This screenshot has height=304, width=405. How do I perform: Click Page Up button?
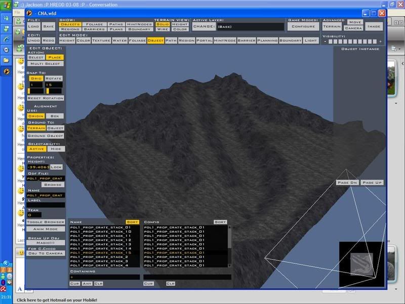click(372, 182)
